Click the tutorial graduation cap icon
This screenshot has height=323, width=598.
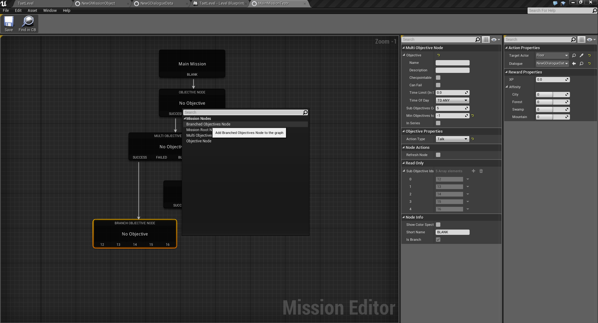click(563, 3)
